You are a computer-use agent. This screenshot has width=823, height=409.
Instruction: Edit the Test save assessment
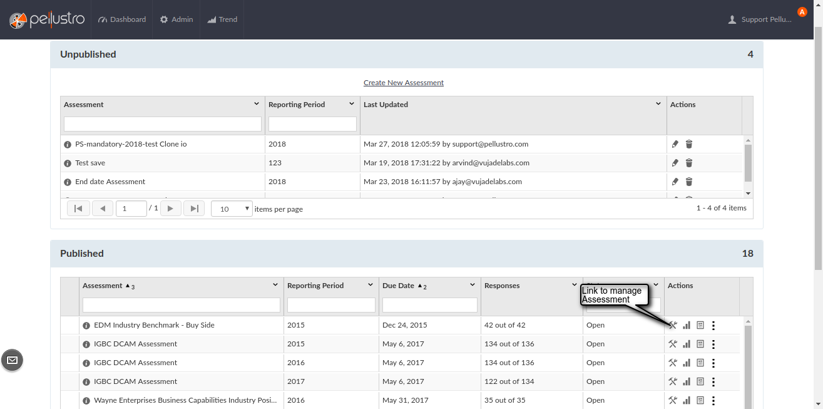coord(675,163)
